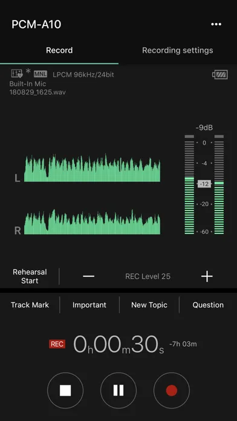Tap the -12 dB marker on meter
The height and width of the screenshot is (421, 237).
204,184
